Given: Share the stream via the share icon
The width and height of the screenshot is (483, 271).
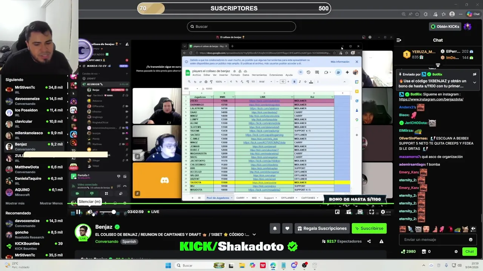Looking at the screenshot, I should tap(369, 241).
